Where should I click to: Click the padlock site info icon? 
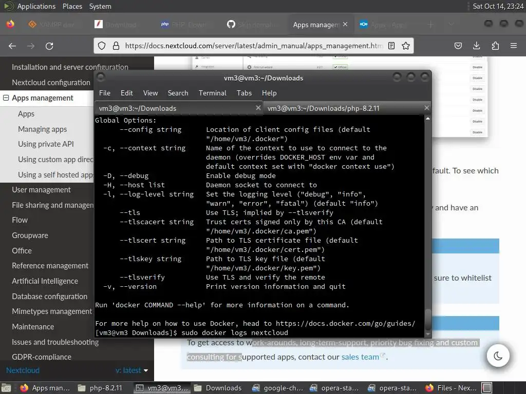116,46
